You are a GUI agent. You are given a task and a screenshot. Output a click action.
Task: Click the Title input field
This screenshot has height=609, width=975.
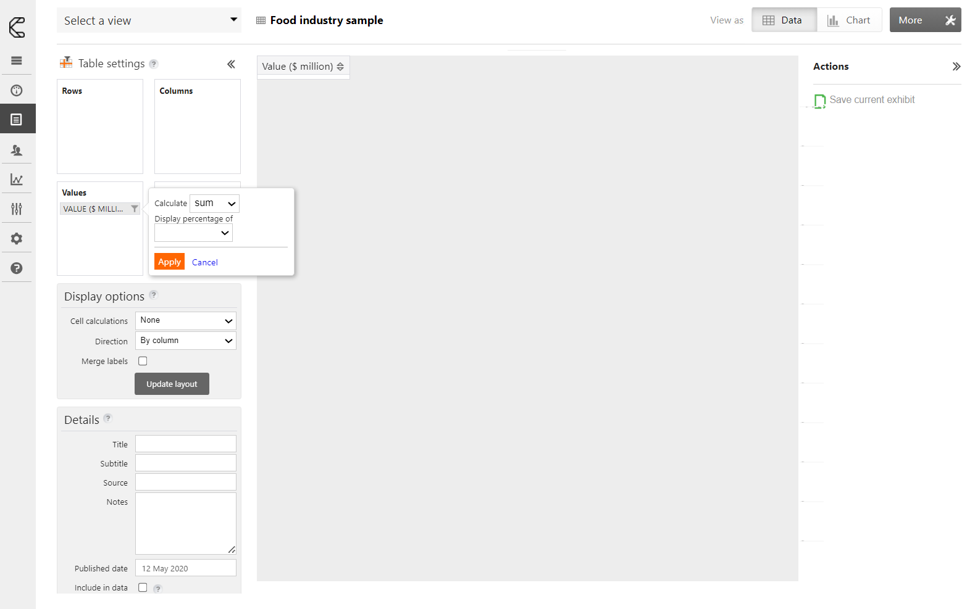click(x=185, y=444)
